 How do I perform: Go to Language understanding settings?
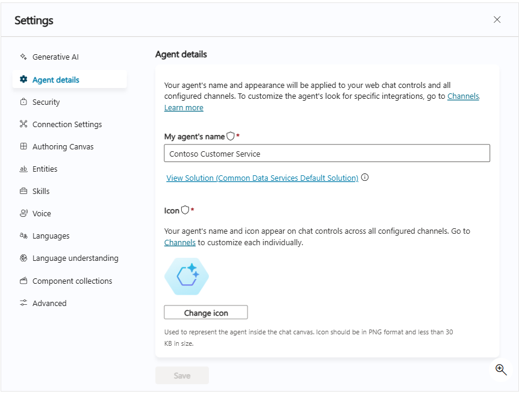pos(75,258)
